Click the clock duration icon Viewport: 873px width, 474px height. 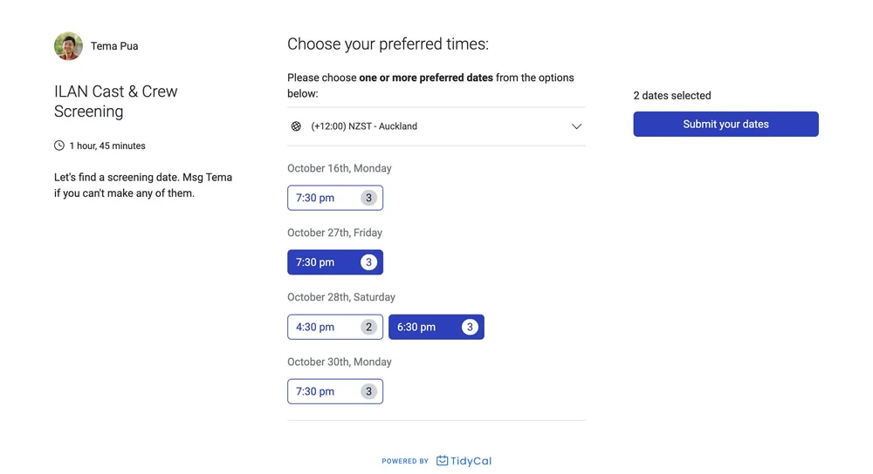click(59, 146)
